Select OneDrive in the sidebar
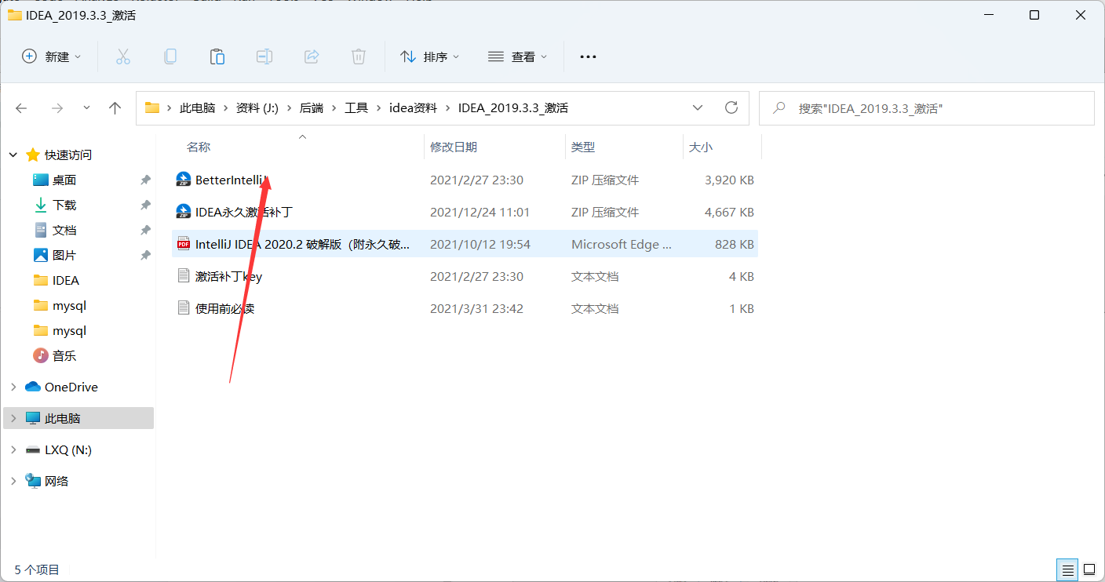 [x=71, y=387]
